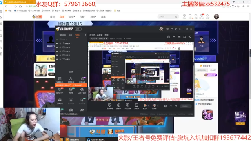Select the orange highlighted scene tab
This screenshot has width=251, height=141.
[x=77, y=35]
